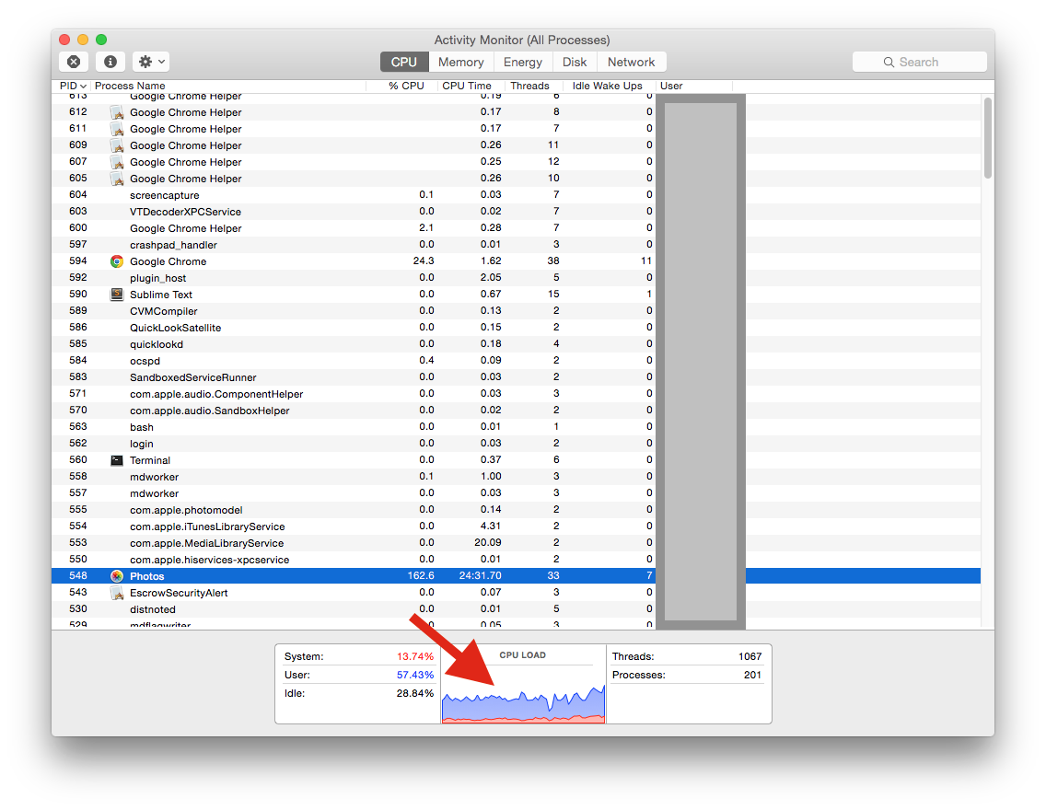The width and height of the screenshot is (1046, 810).
Task: Click the Terminal app icon
Action: [x=117, y=460]
